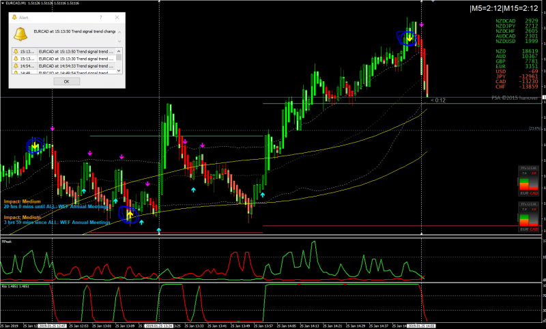Screen dimensions: 546x329
Task: Click the CHF -13859 strength row
Action: (x=517, y=87)
